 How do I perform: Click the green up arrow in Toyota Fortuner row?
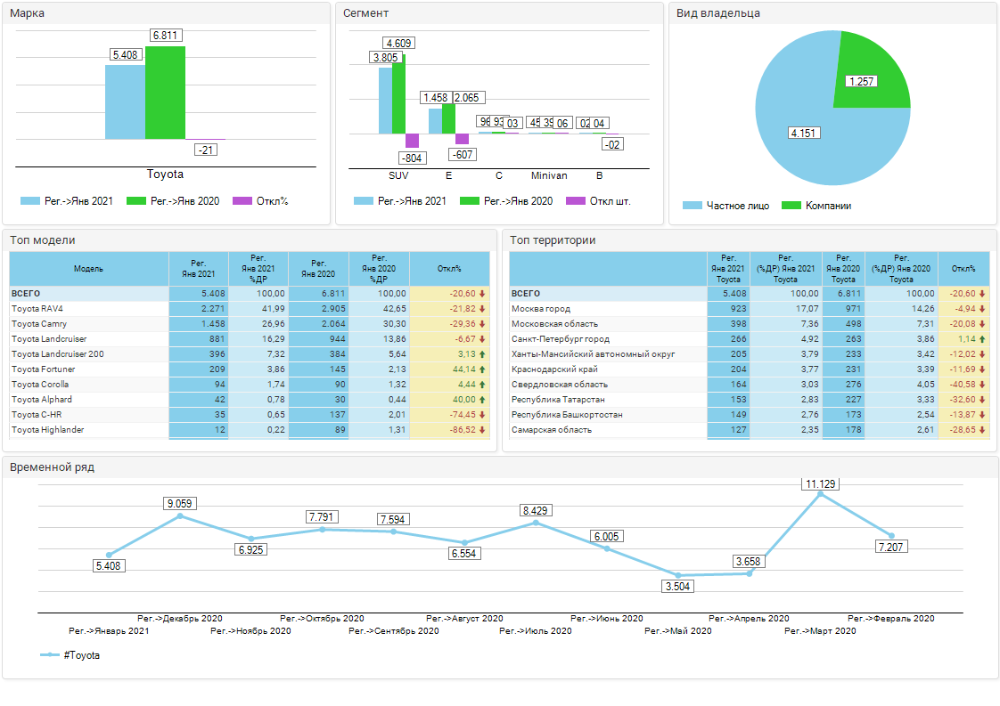(482, 369)
